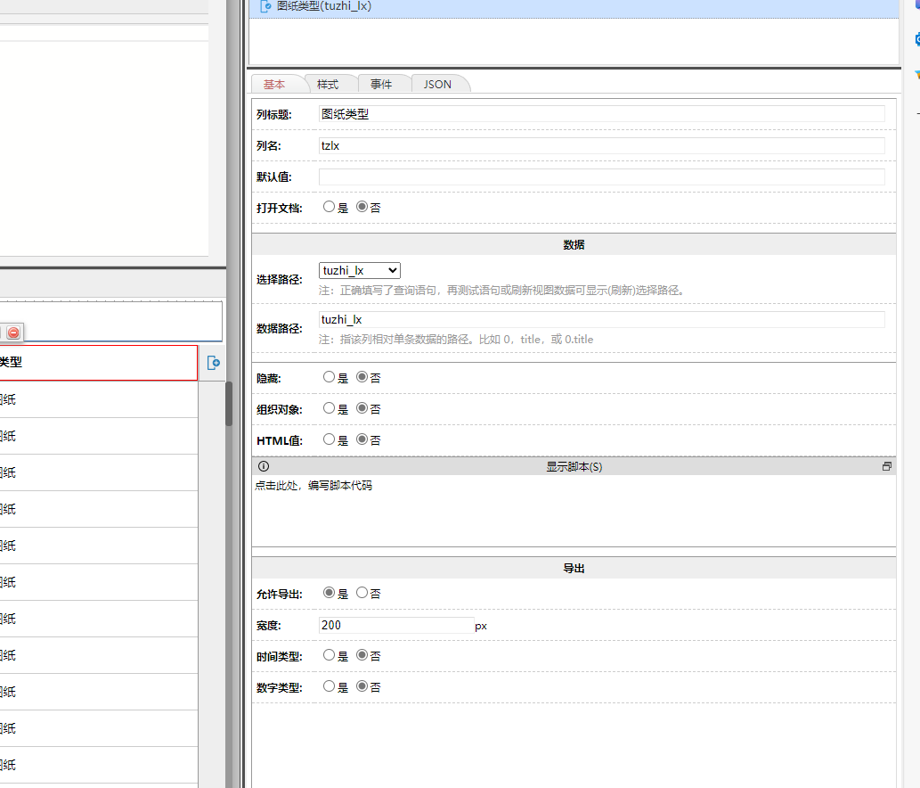Select 是 for 允许导出

[x=329, y=593]
